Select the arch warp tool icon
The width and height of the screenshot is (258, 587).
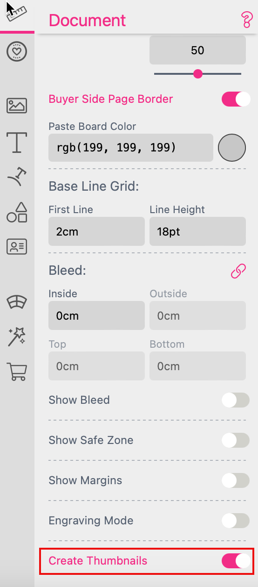click(x=17, y=302)
